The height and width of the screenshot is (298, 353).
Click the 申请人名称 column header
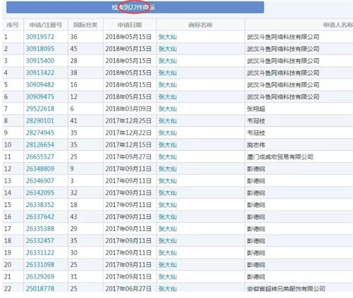pos(338,25)
